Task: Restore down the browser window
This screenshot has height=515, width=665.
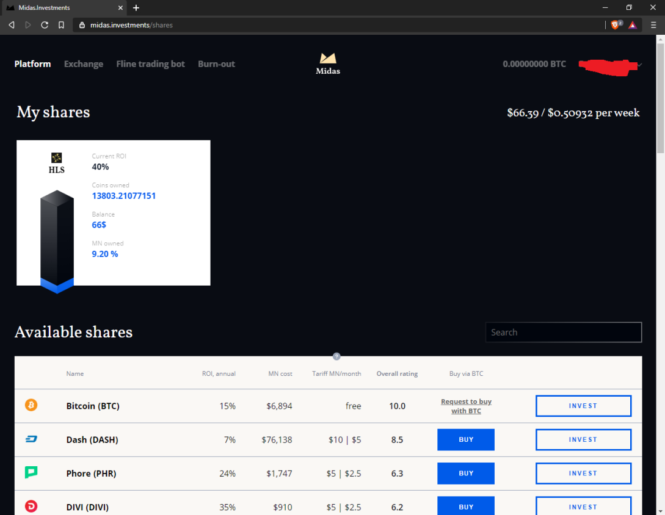Action: [x=629, y=8]
